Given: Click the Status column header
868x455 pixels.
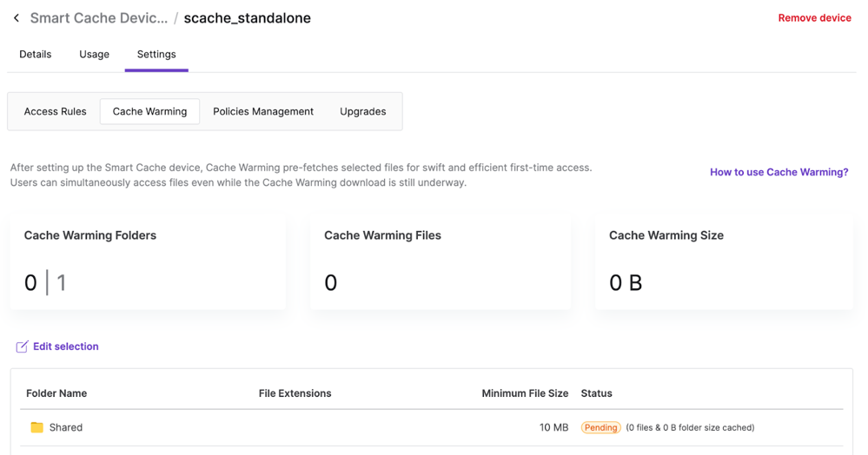Looking at the screenshot, I should click(x=596, y=393).
